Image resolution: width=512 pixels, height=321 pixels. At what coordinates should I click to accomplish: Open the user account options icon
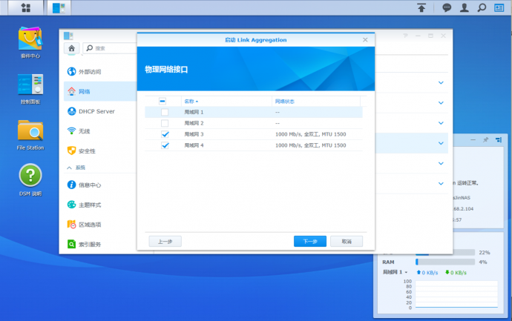[x=465, y=8]
